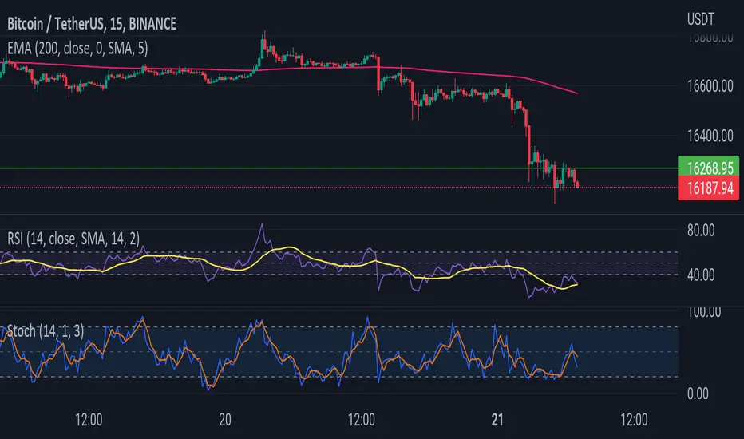744x439 pixels.
Task: Click the green 16268.95 price label
Action: [708, 168]
